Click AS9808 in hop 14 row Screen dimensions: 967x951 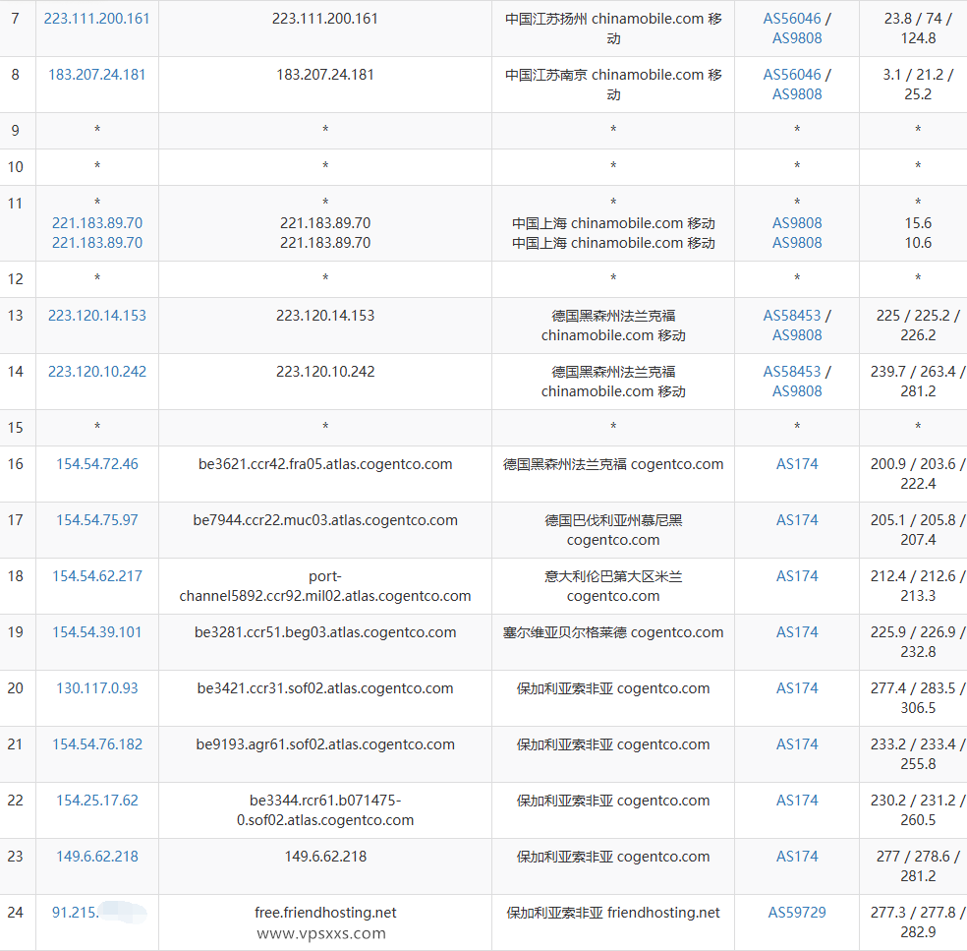[x=797, y=391]
